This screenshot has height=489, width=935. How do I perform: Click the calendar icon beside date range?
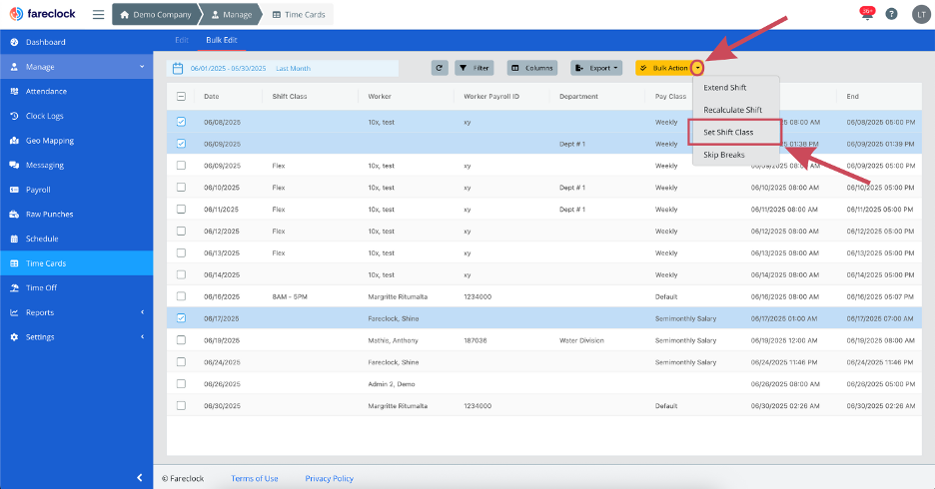click(x=178, y=69)
